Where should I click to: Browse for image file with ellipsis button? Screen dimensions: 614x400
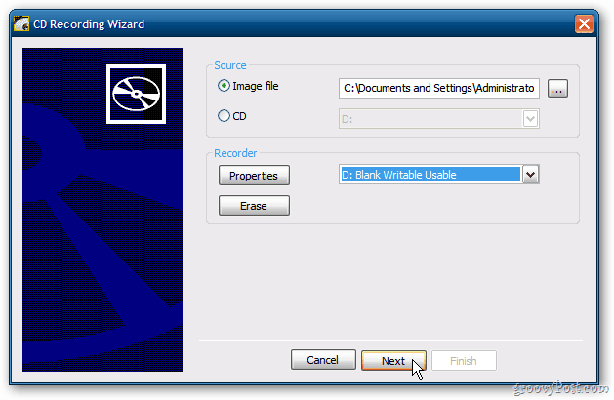tap(557, 89)
